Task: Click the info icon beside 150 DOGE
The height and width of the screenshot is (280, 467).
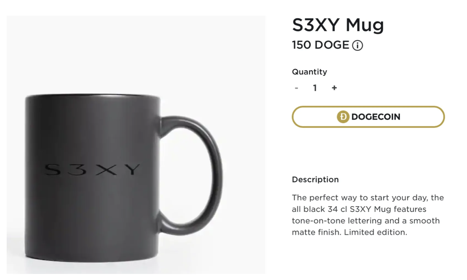Action: point(358,46)
